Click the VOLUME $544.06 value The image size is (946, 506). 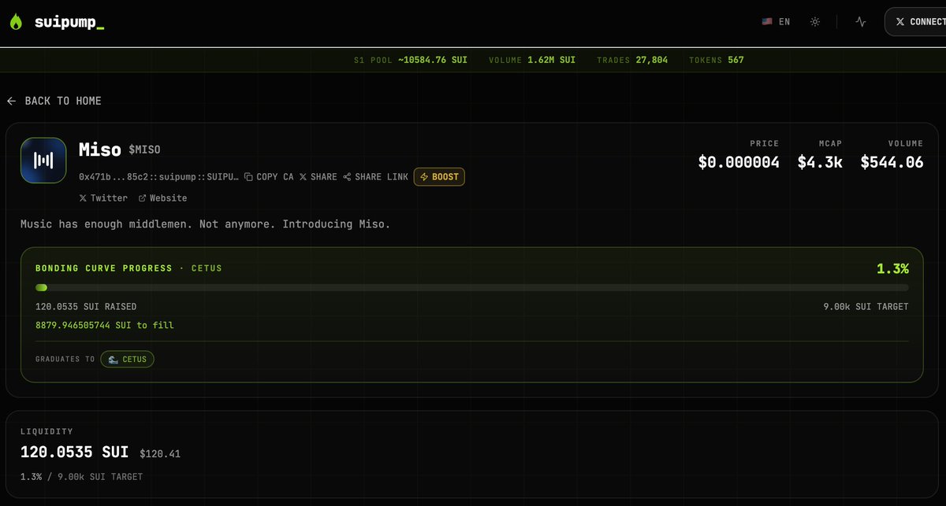coord(892,162)
